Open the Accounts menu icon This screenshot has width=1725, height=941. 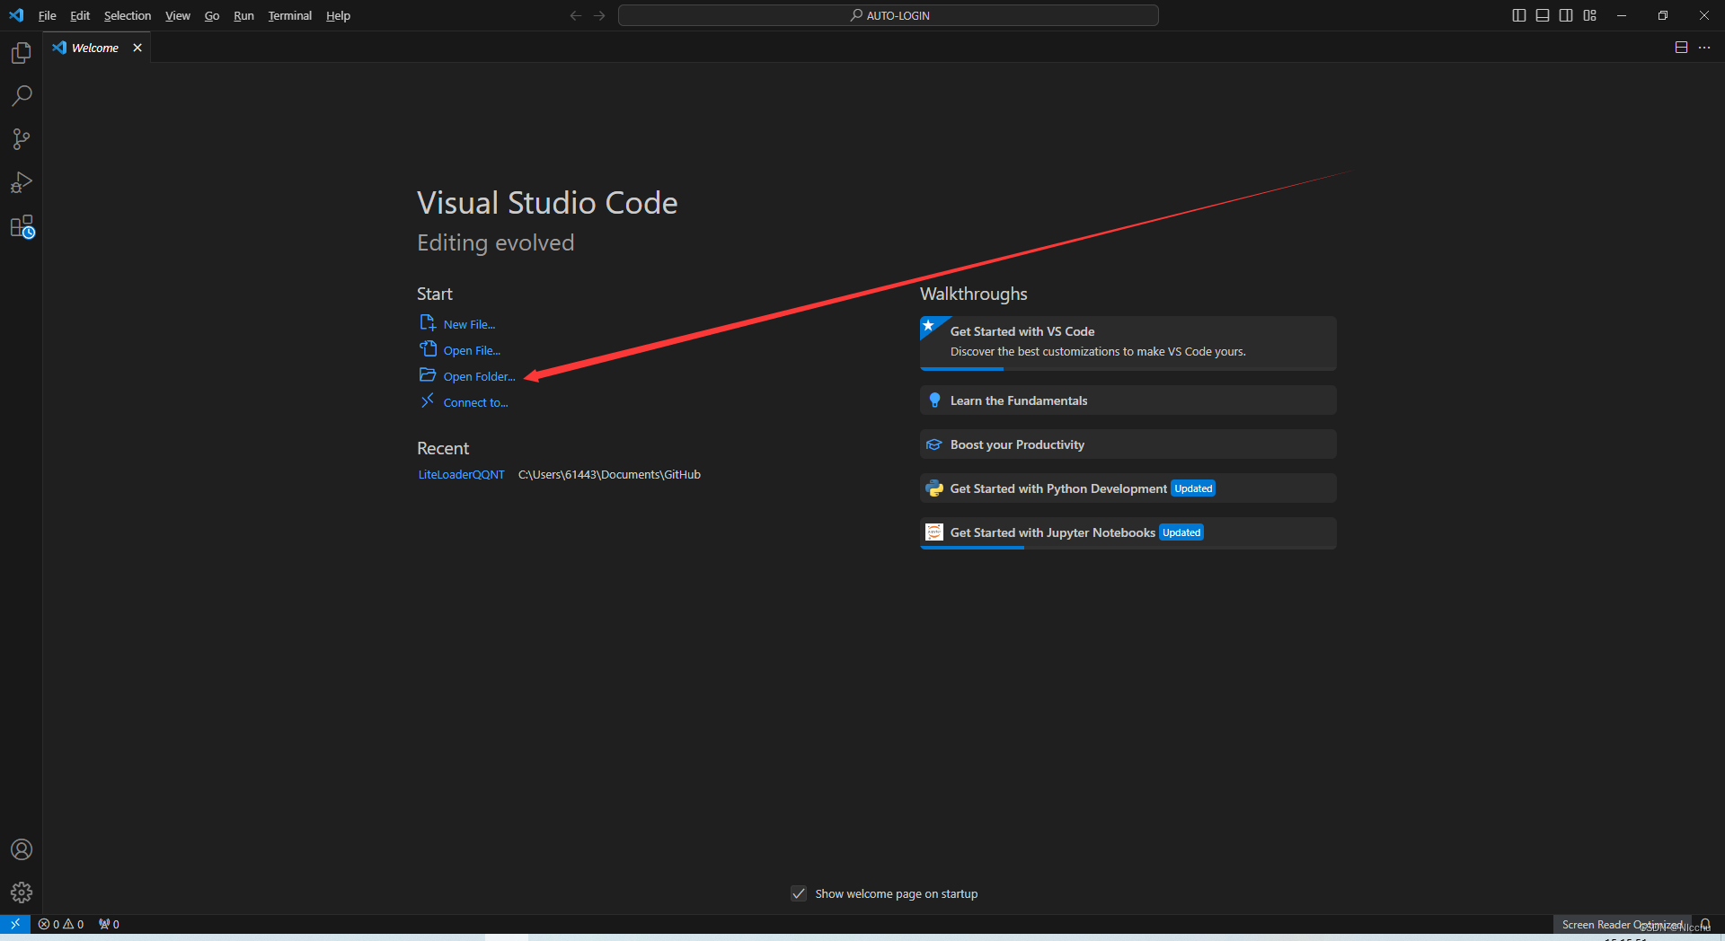click(x=22, y=849)
